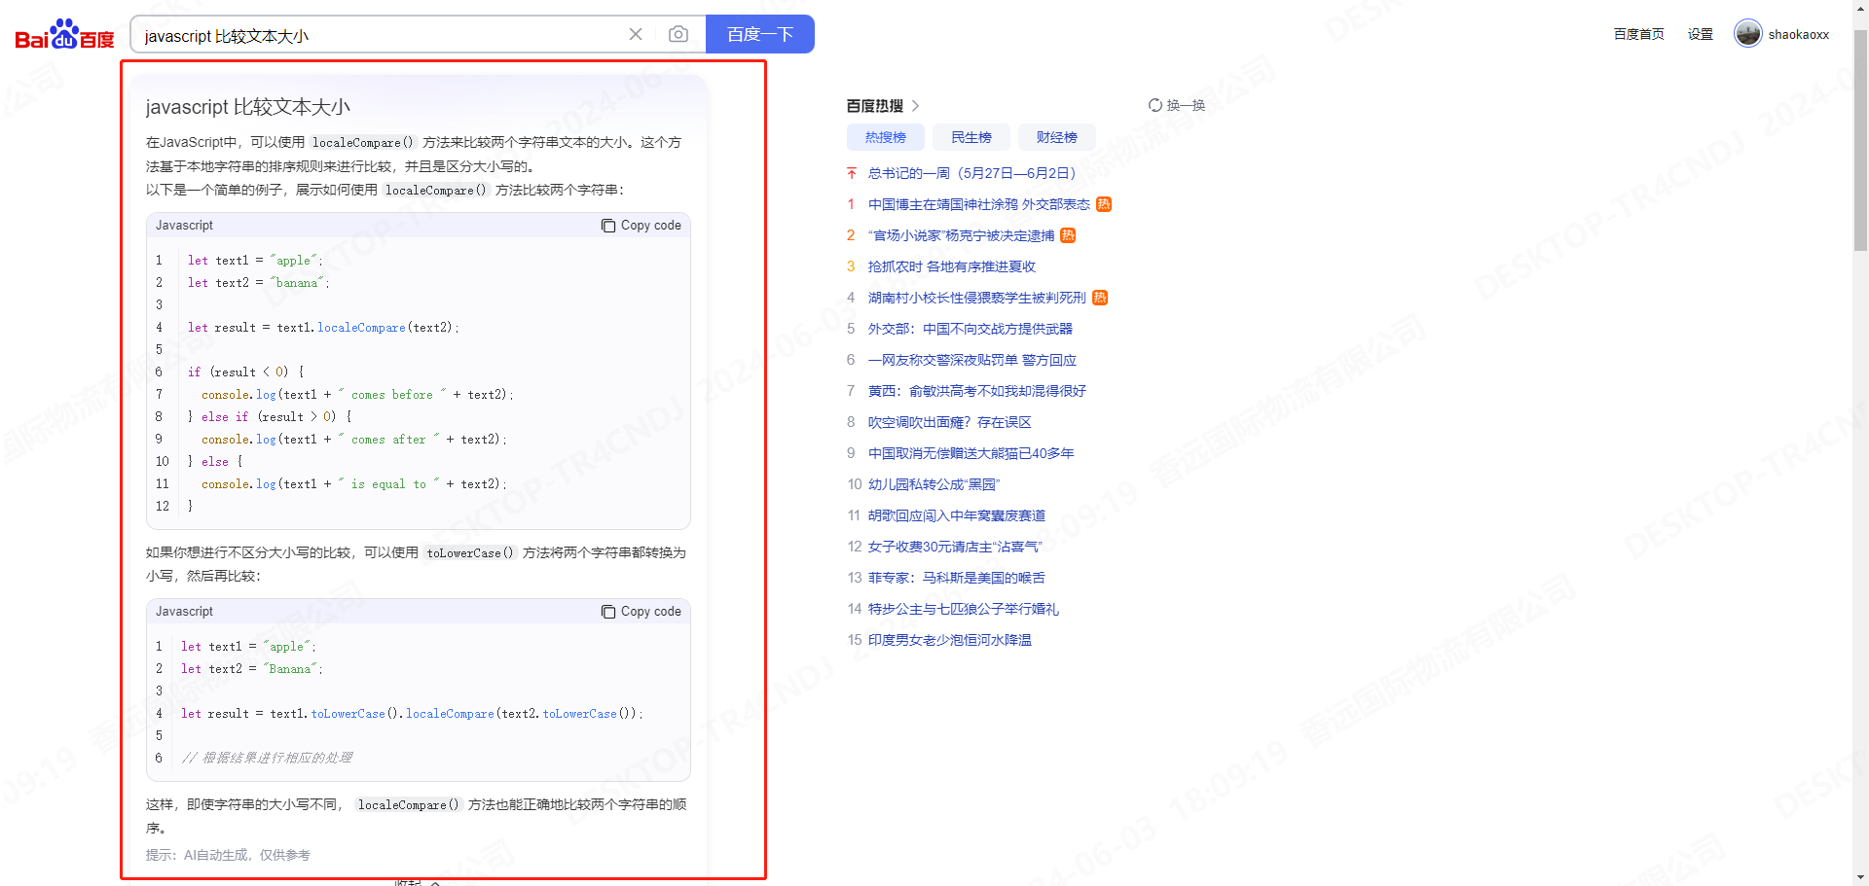Select the 财经榜 tab
1869x886 pixels.
pos(1056,137)
